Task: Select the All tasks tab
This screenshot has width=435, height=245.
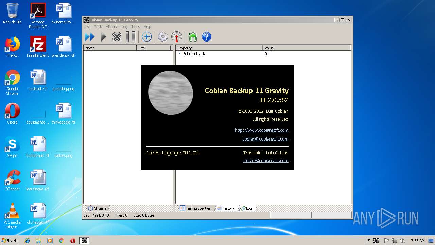Action: coord(97,208)
